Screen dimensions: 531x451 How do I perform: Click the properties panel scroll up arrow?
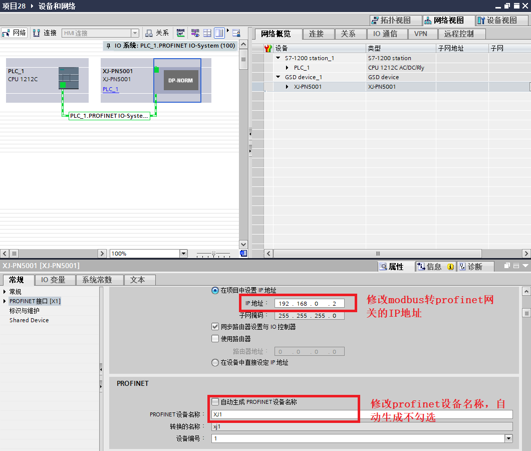click(x=526, y=292)
